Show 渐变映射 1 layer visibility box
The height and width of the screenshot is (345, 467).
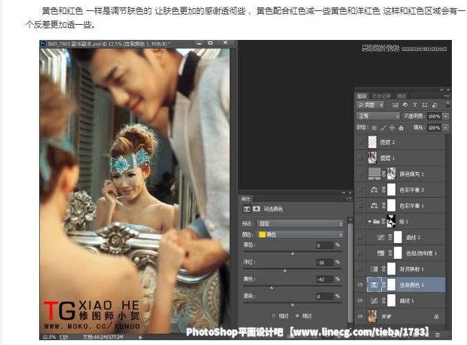click(360, 269)
